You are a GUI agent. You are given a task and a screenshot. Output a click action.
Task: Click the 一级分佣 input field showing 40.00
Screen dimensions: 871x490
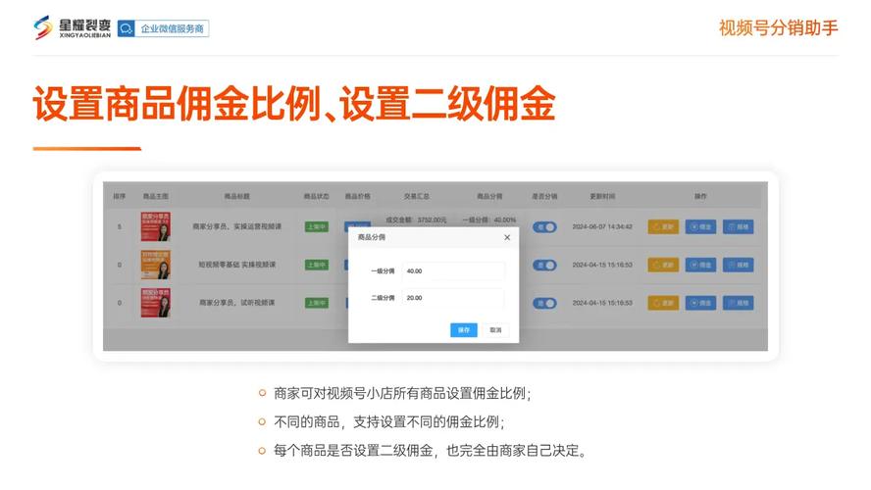point(453,271)
